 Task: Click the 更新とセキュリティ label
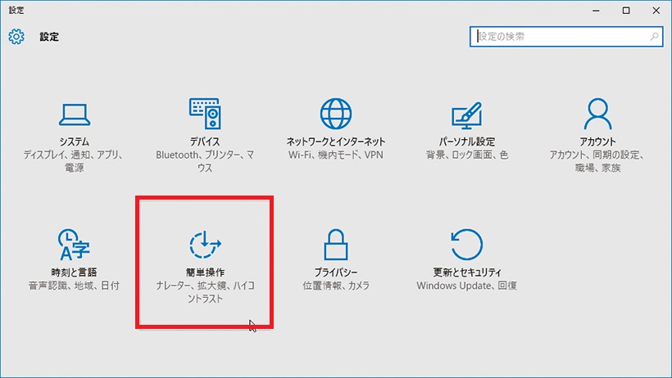pos(467,272)
